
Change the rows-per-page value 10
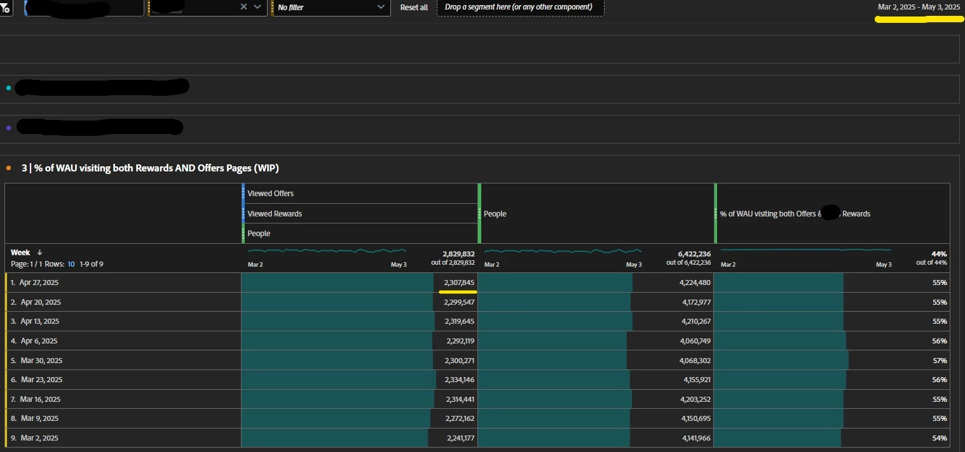(x=71, y=264)
